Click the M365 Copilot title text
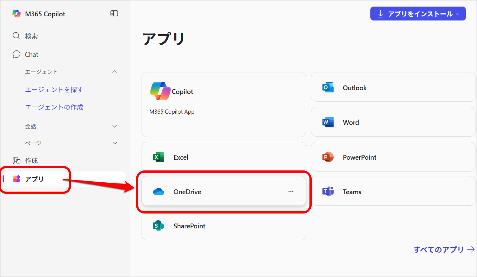This screenshot has width=477, height=277. (45, 14)
